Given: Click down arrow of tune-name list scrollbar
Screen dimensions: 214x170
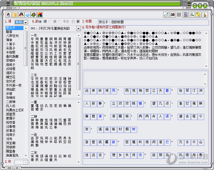Looking at the screenshot, I should 26,156.
